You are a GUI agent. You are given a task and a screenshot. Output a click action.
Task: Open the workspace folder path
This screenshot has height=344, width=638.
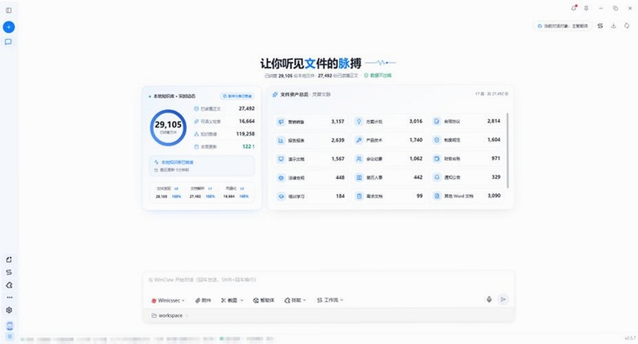167,315
